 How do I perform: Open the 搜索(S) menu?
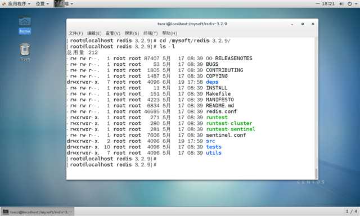[132, 33]
